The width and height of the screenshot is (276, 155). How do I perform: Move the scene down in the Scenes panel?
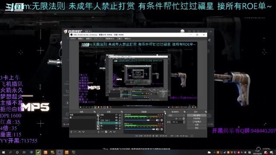tap(83, 132)
